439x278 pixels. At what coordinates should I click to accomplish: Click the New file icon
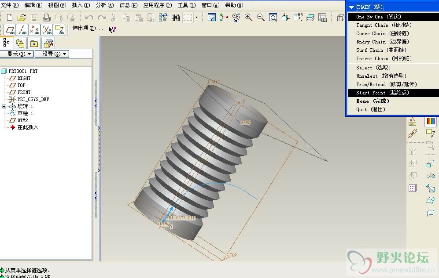[10, 18]
